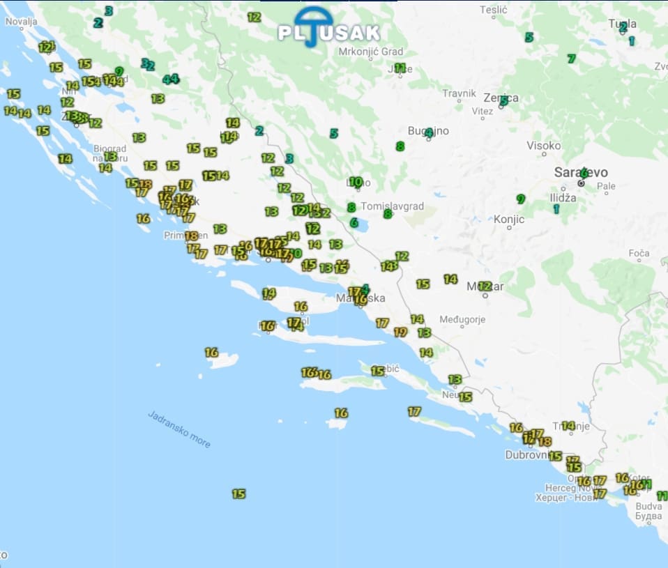Select the 12 marker left of Pljusak logo
668x568 pixels.
(x=254, y=17)
